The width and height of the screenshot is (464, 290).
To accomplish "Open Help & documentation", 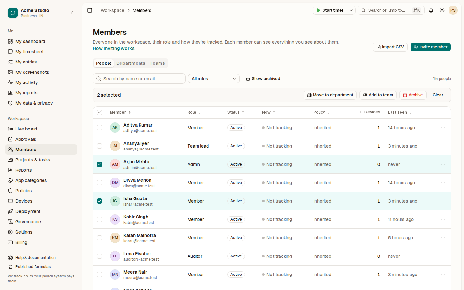I will (41, 258).
